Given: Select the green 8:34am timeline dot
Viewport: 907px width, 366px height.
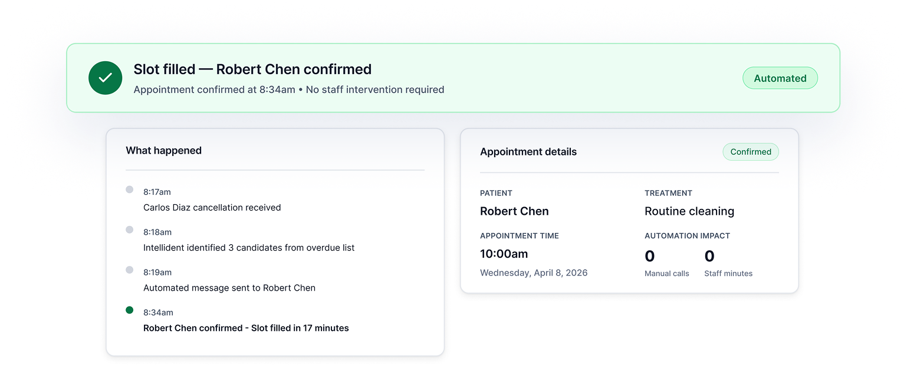Looking at the screenshot, I should pos(130,310).
